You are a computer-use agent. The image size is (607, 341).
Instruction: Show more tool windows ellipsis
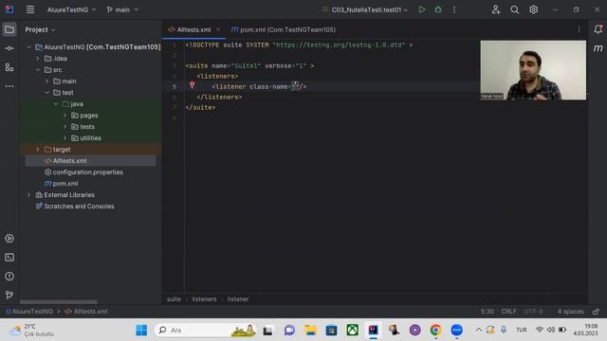9,86
